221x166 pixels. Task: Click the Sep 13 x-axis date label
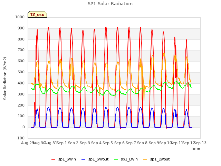(200, 143)
